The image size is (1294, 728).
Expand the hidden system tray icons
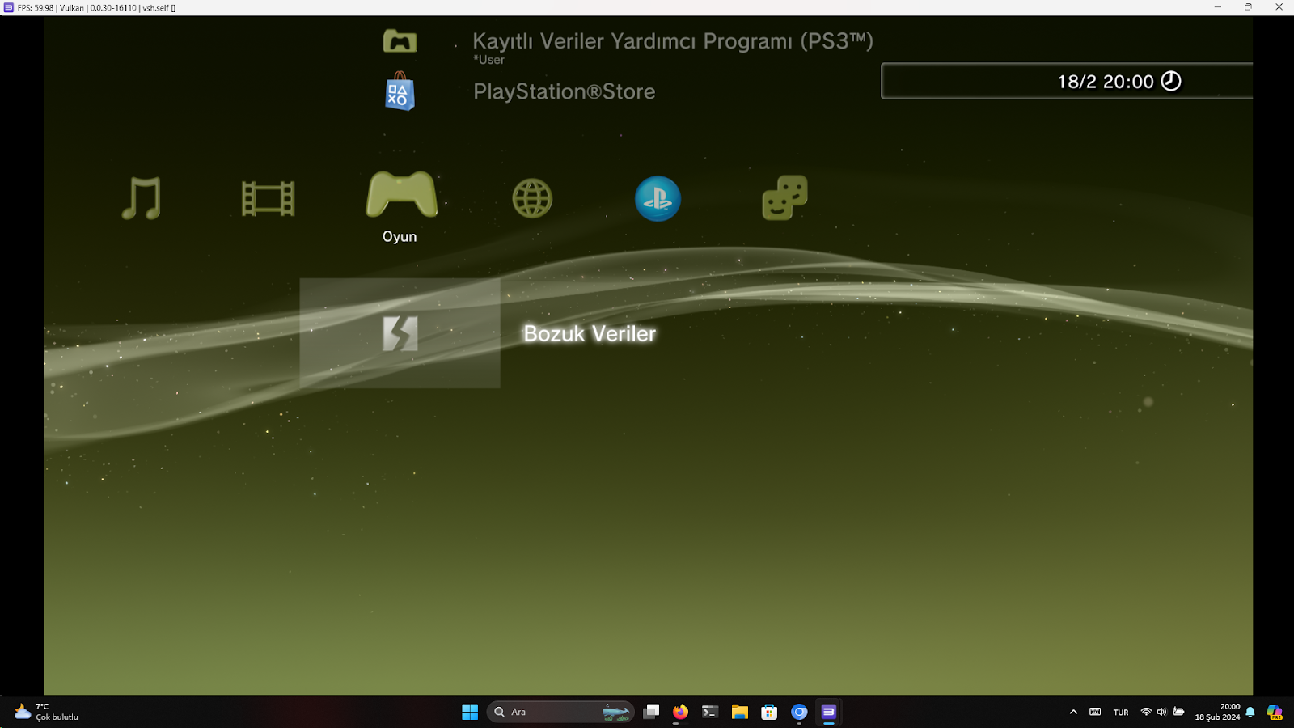pos(1073,712)
